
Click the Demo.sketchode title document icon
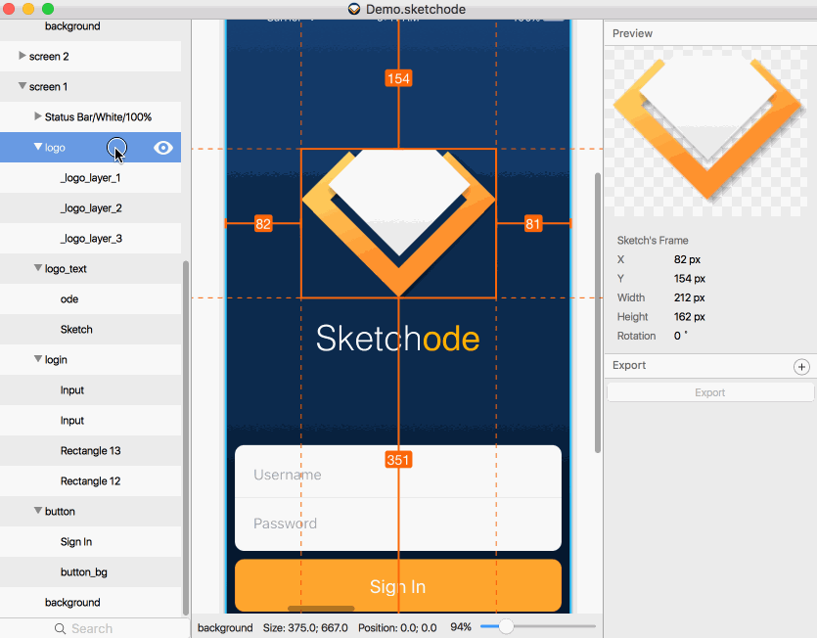click(x=354, y=9)
